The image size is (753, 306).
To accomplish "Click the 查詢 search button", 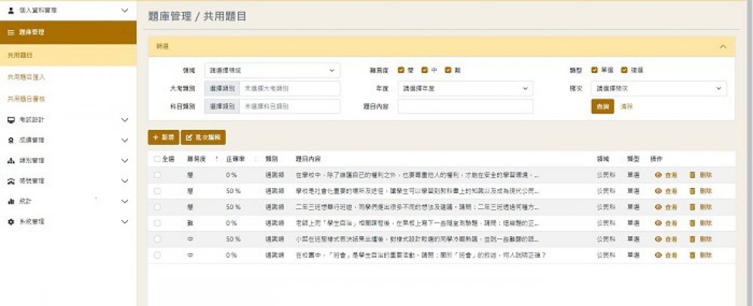I will [602, 107].
